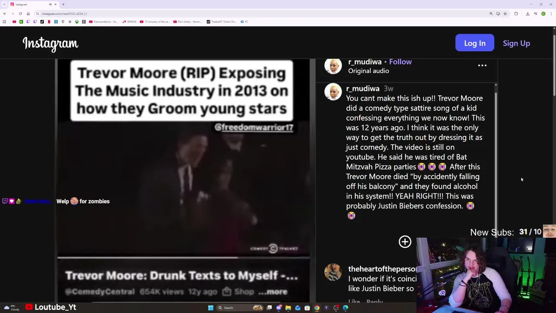Open theheartoftheperson commenter profile
The image size is (556, 313).
coord(382,269)
